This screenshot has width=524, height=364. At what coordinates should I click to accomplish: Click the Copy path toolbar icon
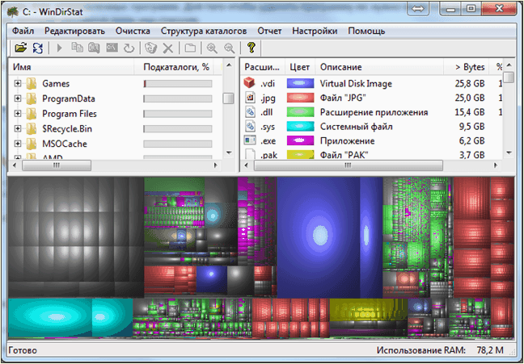pos(77,48)
